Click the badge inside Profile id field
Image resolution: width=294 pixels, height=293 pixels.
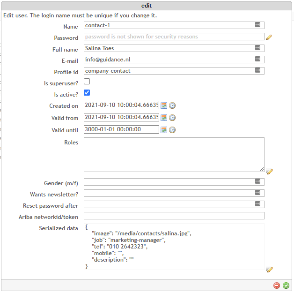point(258,70)
